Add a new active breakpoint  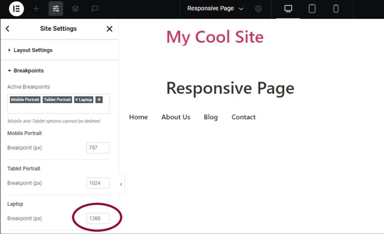pos(99,99)
